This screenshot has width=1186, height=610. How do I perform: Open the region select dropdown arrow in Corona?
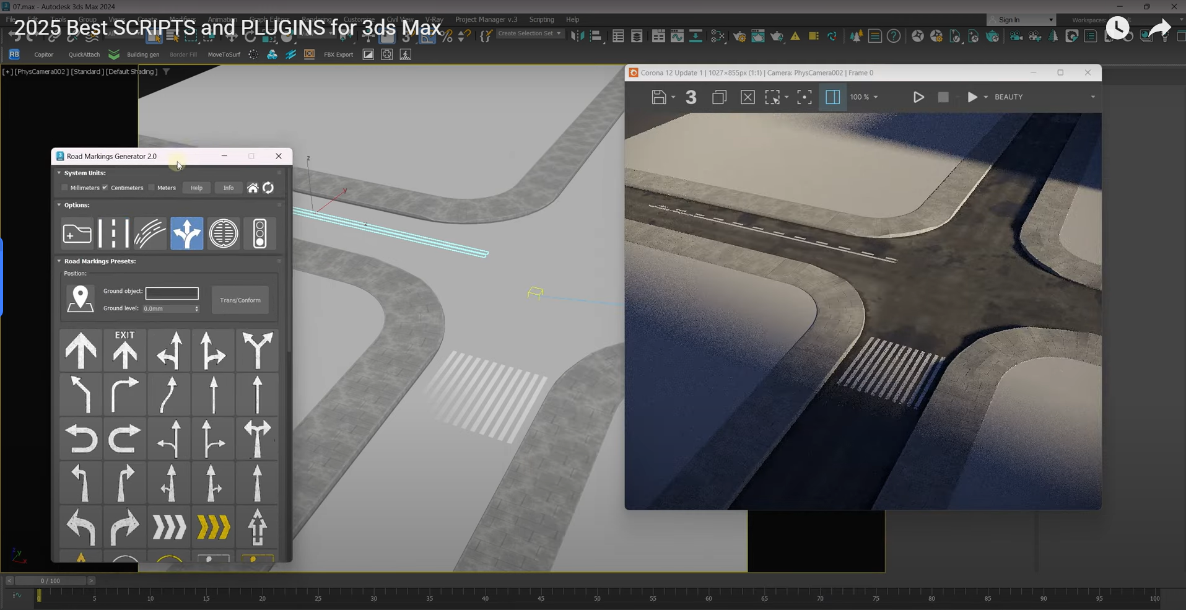[787, 97]
